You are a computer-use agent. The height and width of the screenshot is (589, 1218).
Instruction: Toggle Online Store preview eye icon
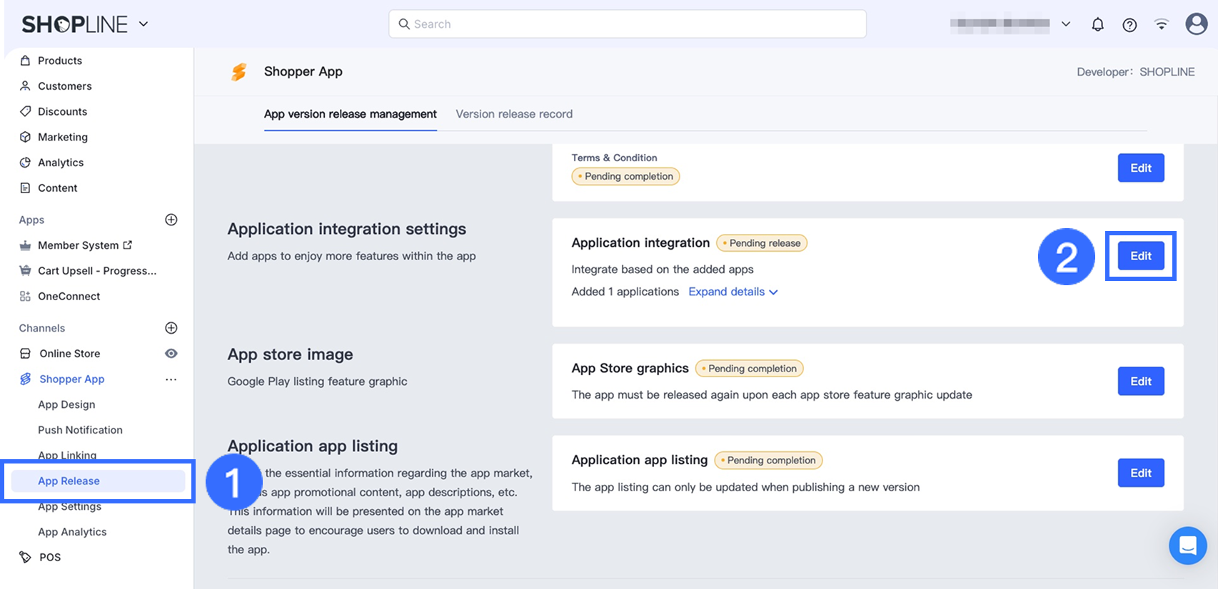171,354
